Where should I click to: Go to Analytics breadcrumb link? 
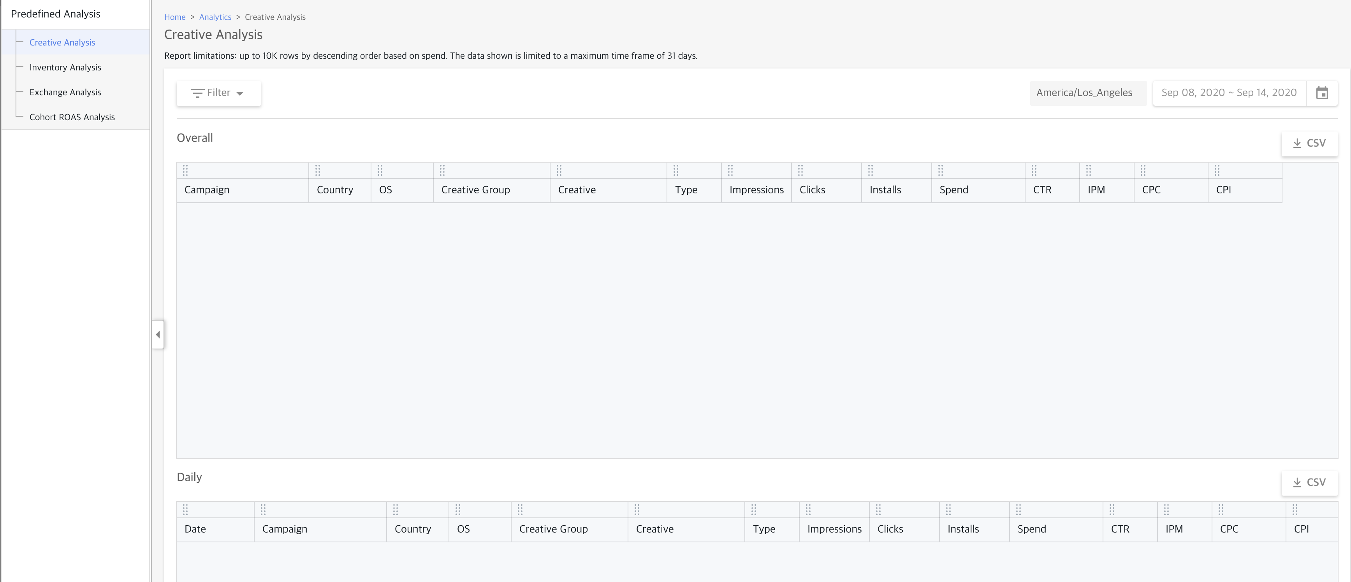pos(215,17)
